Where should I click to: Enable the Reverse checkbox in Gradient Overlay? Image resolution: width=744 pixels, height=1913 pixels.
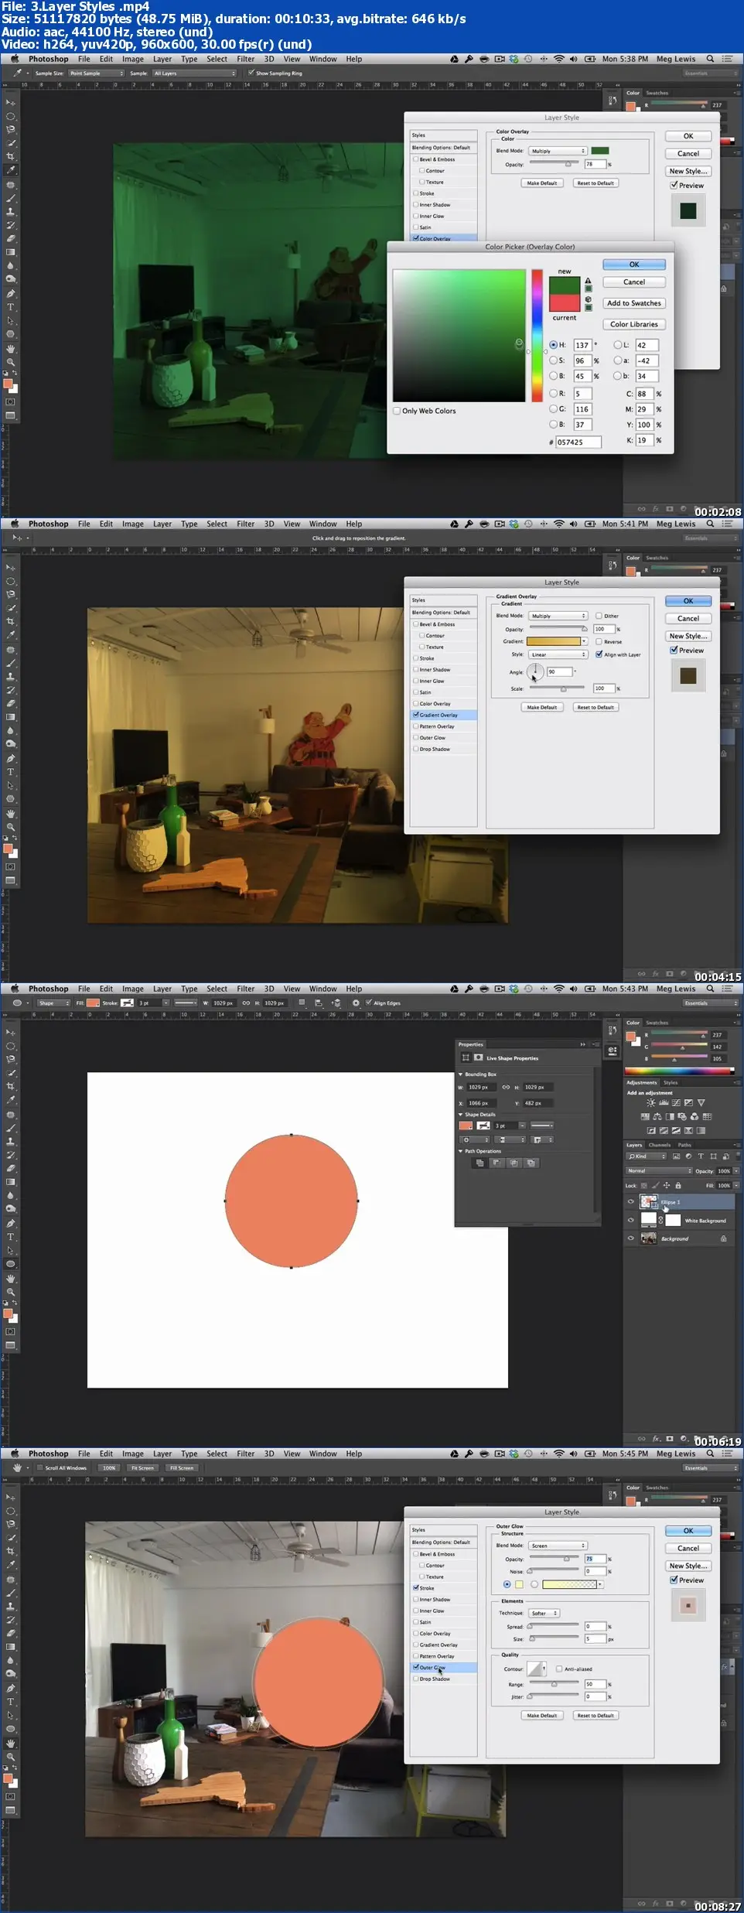pyautogui.click(x=599, y=641)
